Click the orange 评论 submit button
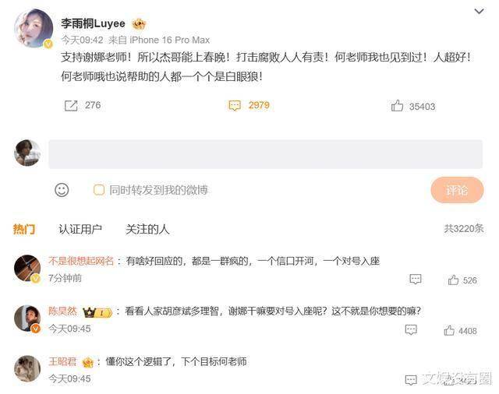Viewport: 499px width, 394px height. coord(457,190)
